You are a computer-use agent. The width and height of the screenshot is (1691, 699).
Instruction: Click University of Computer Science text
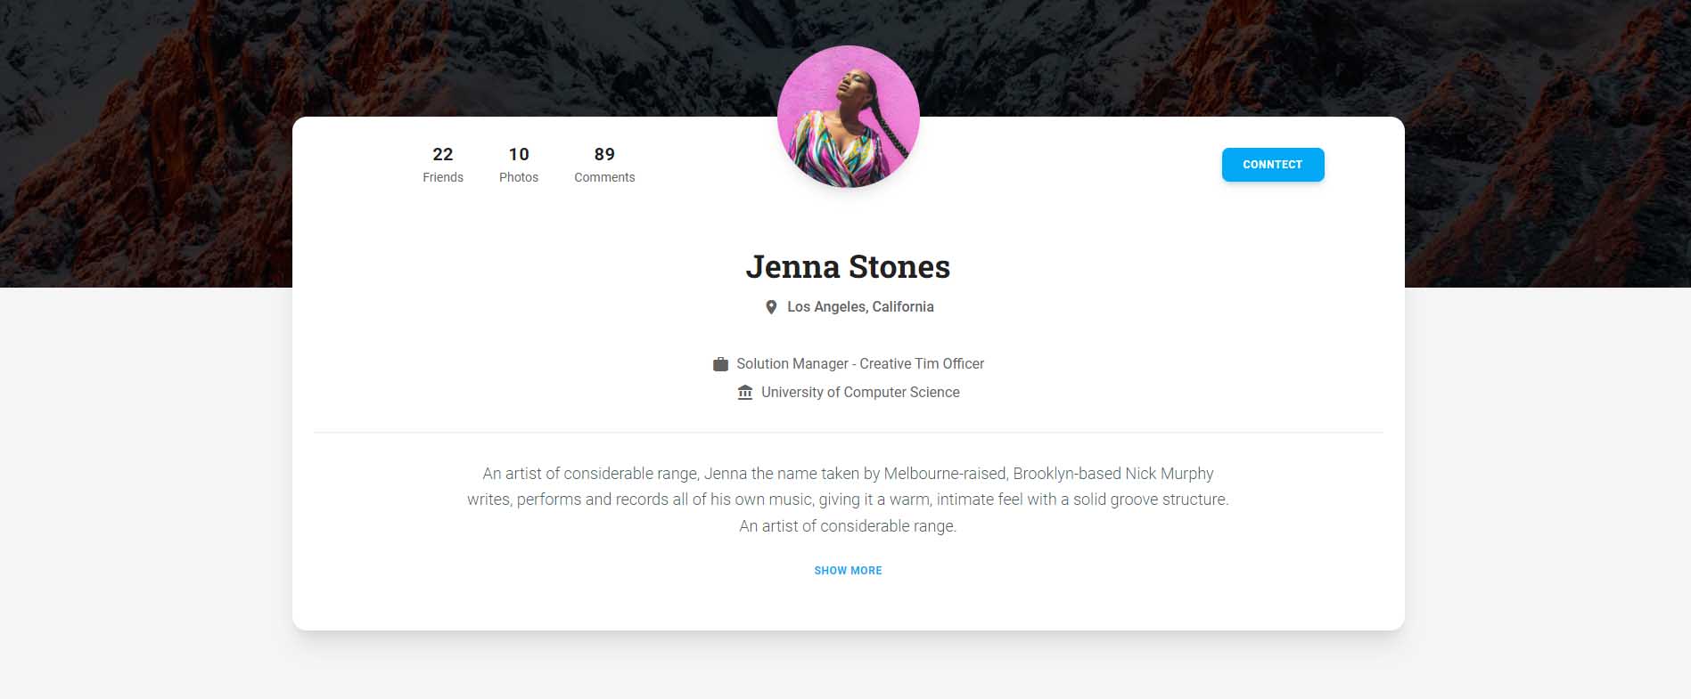[x=860, y=393]
